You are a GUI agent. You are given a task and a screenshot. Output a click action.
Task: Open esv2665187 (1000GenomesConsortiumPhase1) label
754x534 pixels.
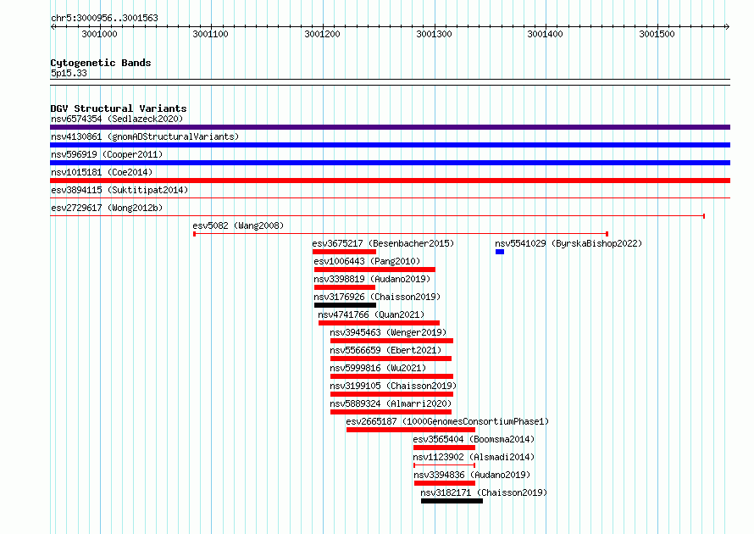tap(447, 421)
